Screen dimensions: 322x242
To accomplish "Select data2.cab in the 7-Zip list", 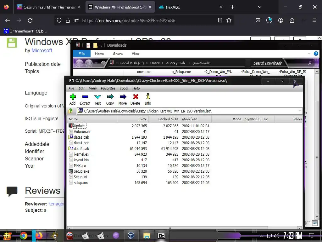I will coord(81,149).
